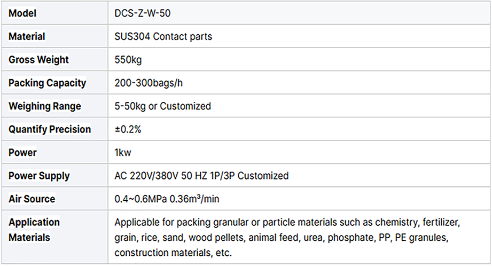
Task: Click the Material label cell
Action: click(x=27, y=37)
